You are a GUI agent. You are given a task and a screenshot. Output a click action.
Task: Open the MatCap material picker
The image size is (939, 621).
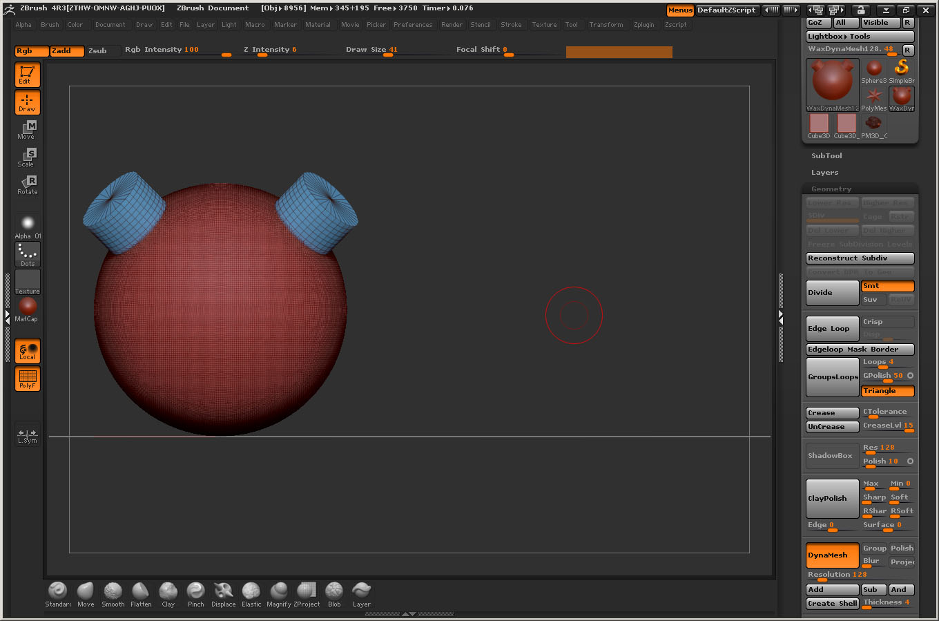(28, 309)
